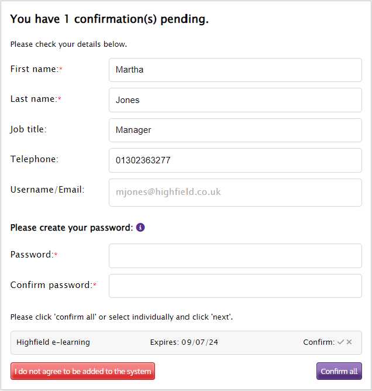Click the Highfield e-learning row label
Image resolution: width=372 pixels, height=391 pixels.
[53, 342]
